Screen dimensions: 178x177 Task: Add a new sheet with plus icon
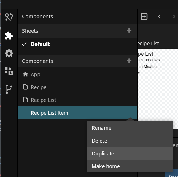tap(129, 31)
